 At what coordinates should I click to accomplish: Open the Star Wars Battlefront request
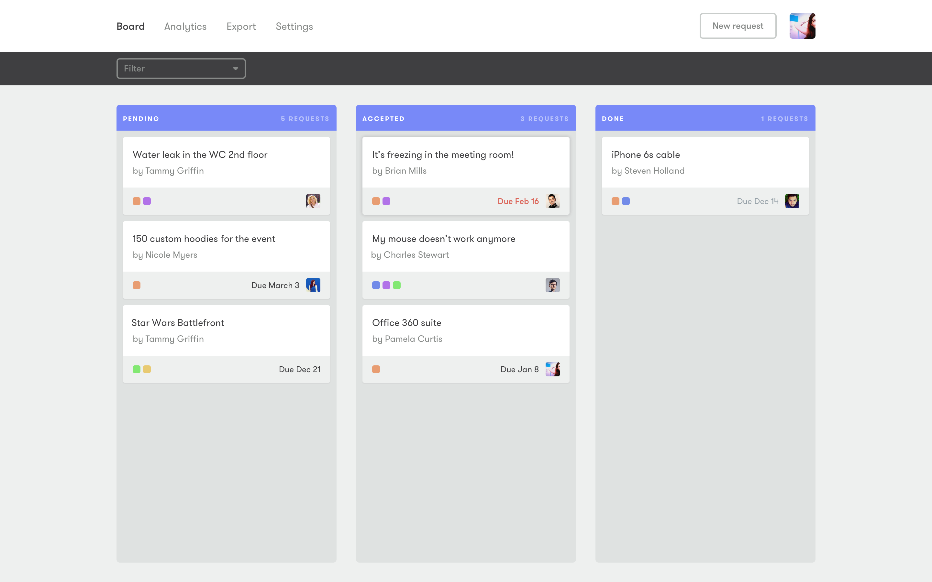(x=178, y=323)
